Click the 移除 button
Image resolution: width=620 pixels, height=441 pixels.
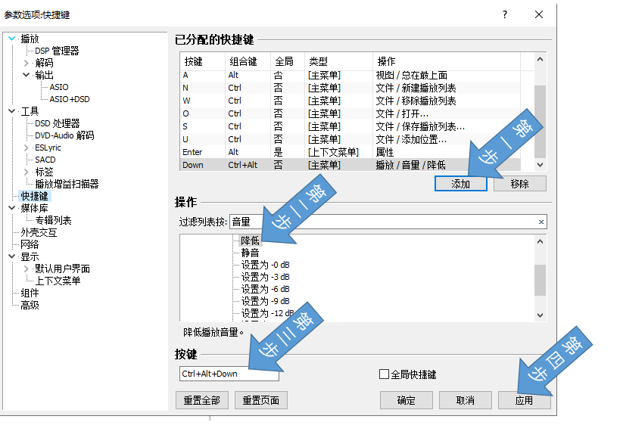click(519, 184)
